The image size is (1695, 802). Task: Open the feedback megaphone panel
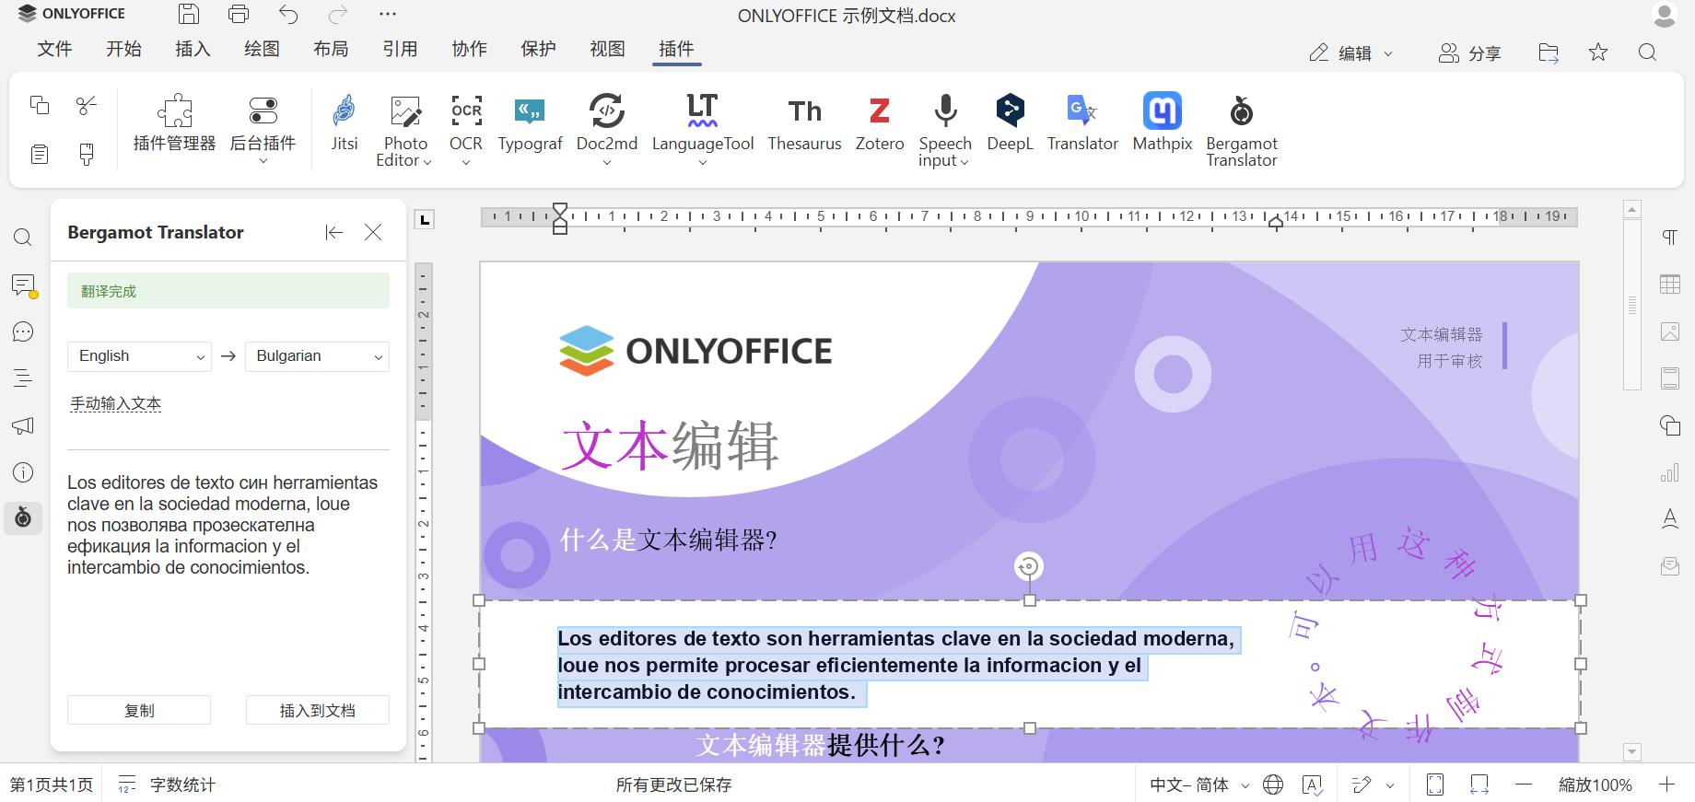pos(23,425)
